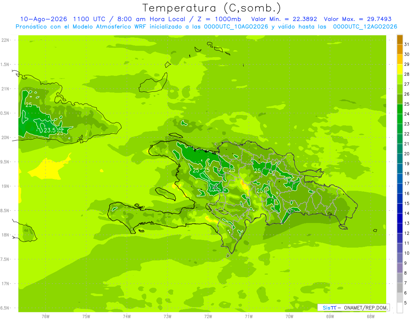
Task: Click the "26" color bar label
Action: 407,94
